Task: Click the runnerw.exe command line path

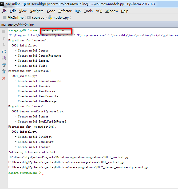Action: click(57, 36)
